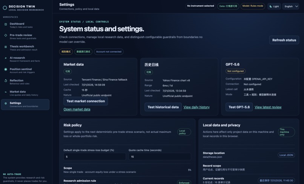Click the Thesis workbench grid icon
This screenshot has height=184, width=304.
pos(6,47)
